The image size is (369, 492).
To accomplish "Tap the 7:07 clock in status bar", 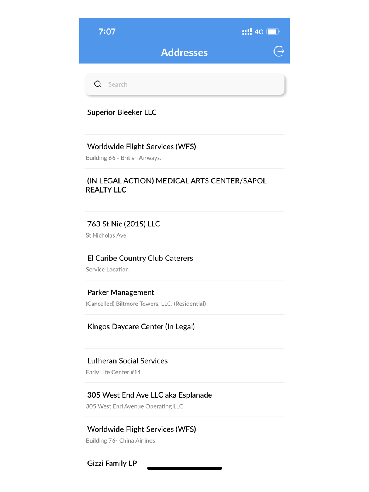I will tap(107, 32).
